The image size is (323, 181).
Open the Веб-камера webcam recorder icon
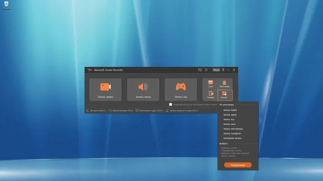pyautogui.click(x=224, y=84)
